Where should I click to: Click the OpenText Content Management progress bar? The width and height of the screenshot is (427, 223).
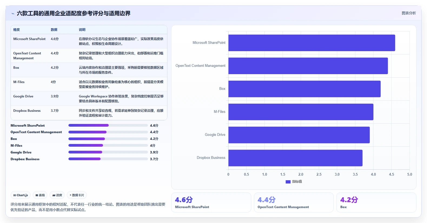108,132
